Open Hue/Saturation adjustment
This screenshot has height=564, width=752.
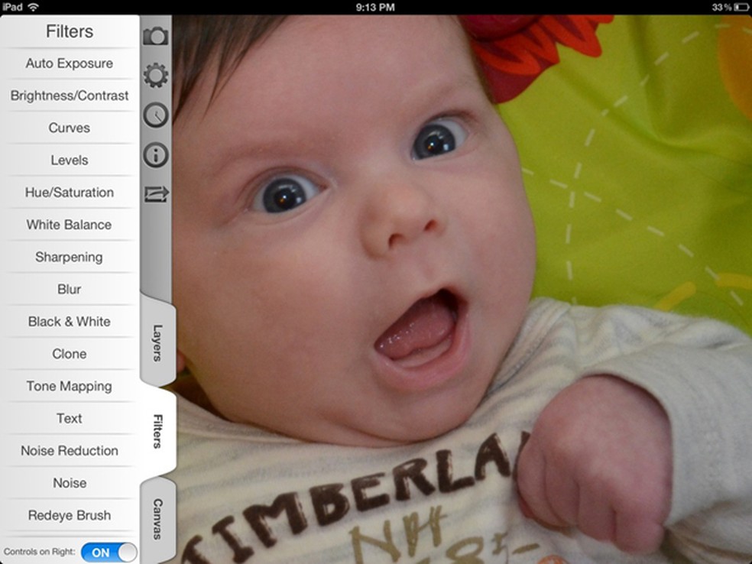[x=70, y=193]
